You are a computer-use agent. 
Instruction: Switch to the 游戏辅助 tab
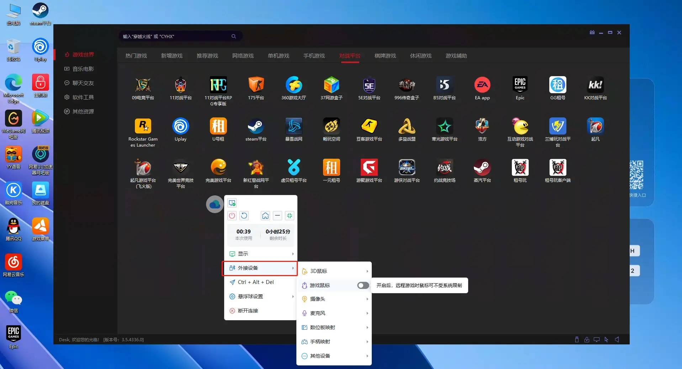456,56
